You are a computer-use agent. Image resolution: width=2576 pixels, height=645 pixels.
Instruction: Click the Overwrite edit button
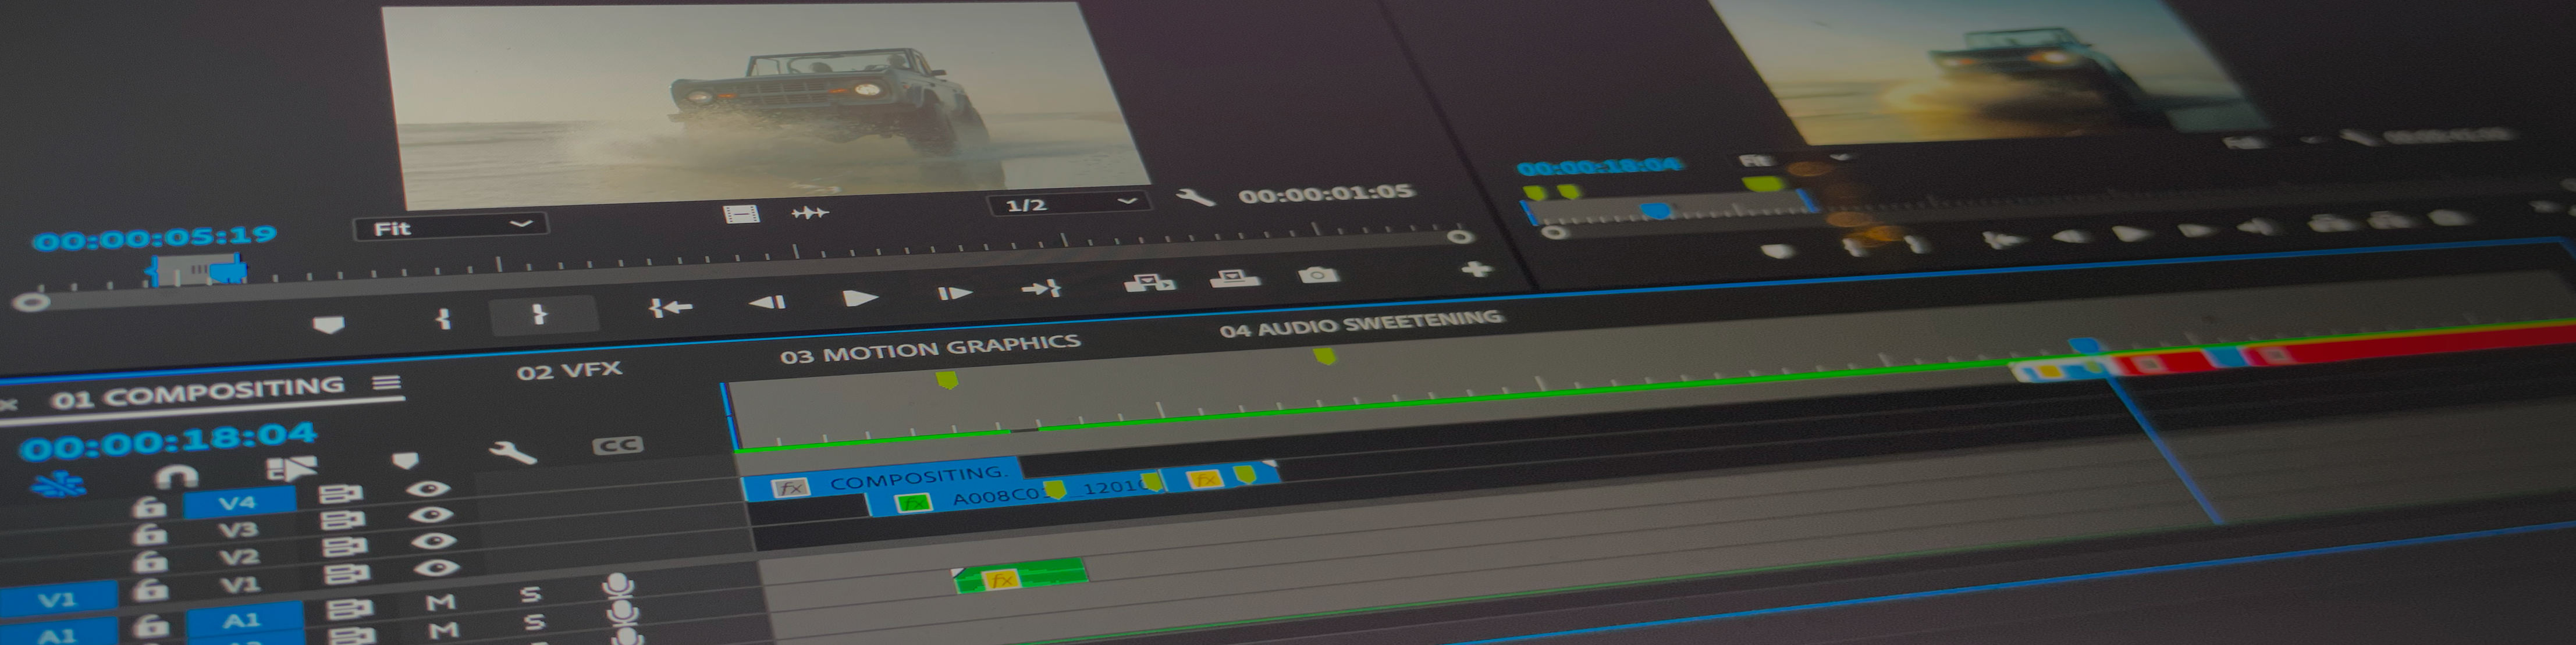tap(1235, 278)
